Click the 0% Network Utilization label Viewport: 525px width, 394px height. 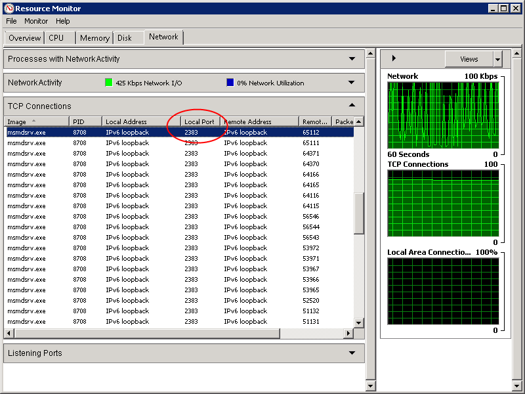tap(270, 83)
